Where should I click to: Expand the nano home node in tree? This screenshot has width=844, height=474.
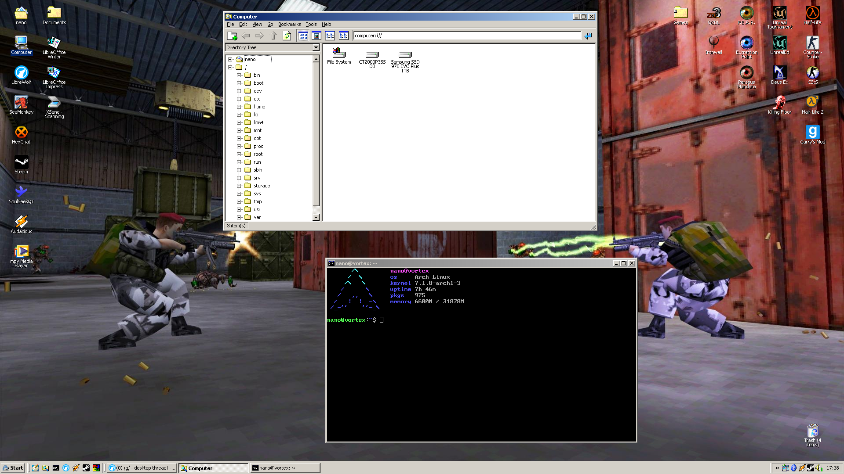pos(230,59)
